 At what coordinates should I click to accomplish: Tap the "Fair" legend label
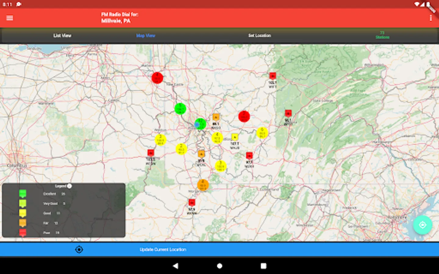46,223
